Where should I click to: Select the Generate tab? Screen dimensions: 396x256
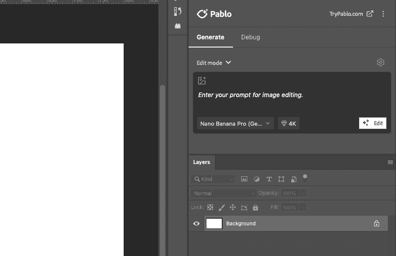[x=211, y=37]
